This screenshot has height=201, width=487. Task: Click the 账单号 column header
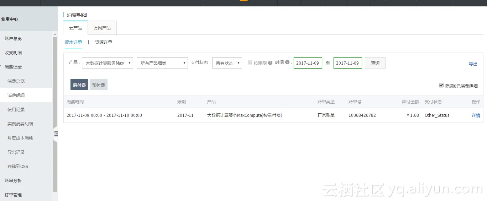[x=355, y=102]
